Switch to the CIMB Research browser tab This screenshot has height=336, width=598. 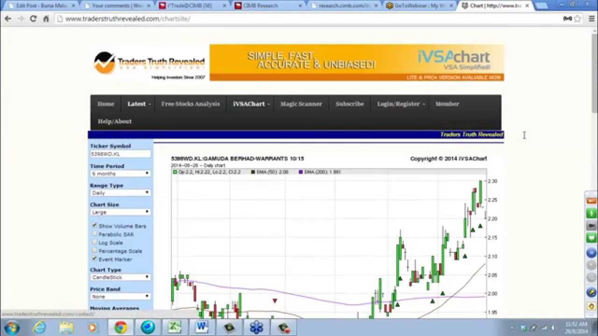point(268,6)
